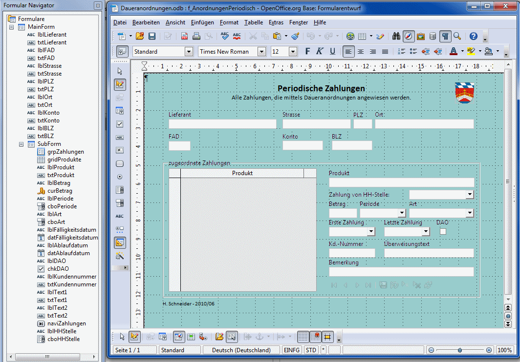Toggle design mode in the bottom toolbar

[x=134, y=336]
